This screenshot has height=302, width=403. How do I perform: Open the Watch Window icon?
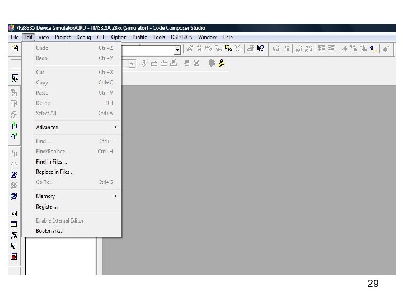click(14, 246)
